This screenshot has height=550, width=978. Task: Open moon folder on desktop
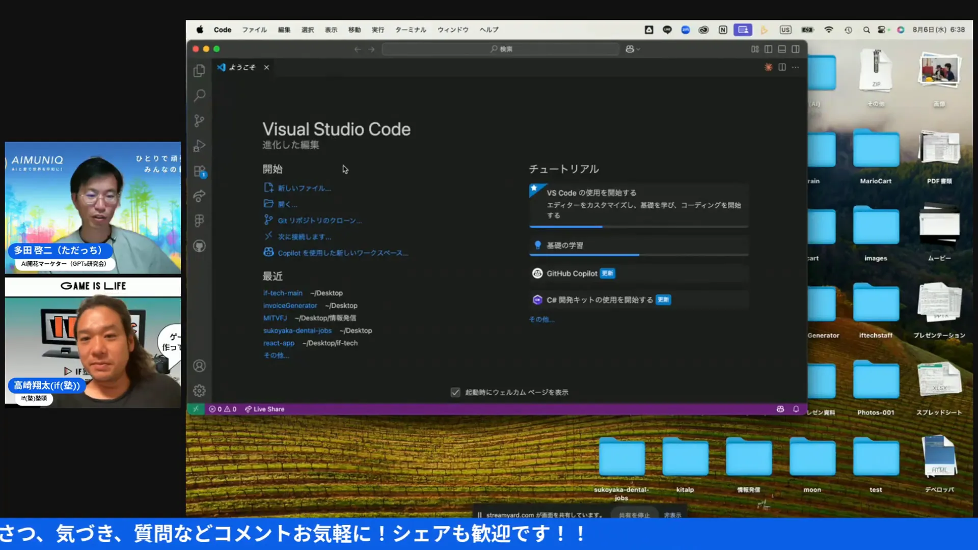812,465
